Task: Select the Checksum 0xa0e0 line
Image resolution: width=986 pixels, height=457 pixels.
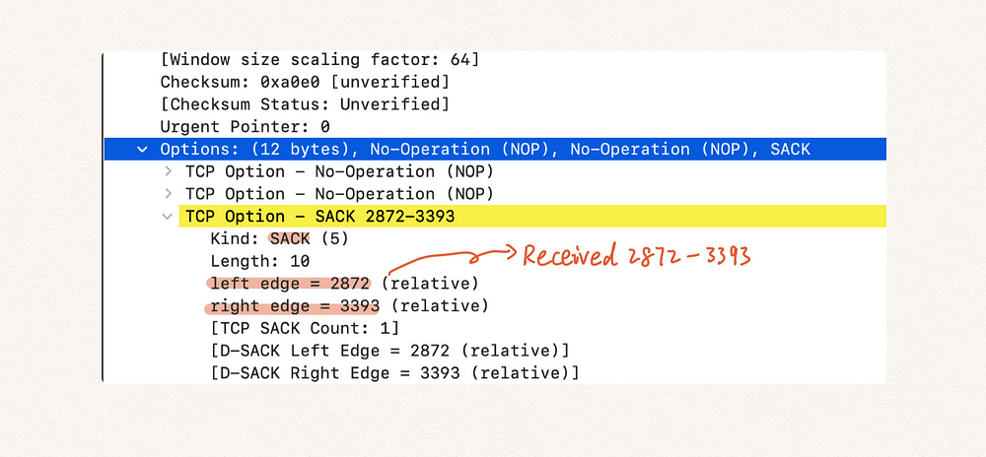Action: [305, 82]
